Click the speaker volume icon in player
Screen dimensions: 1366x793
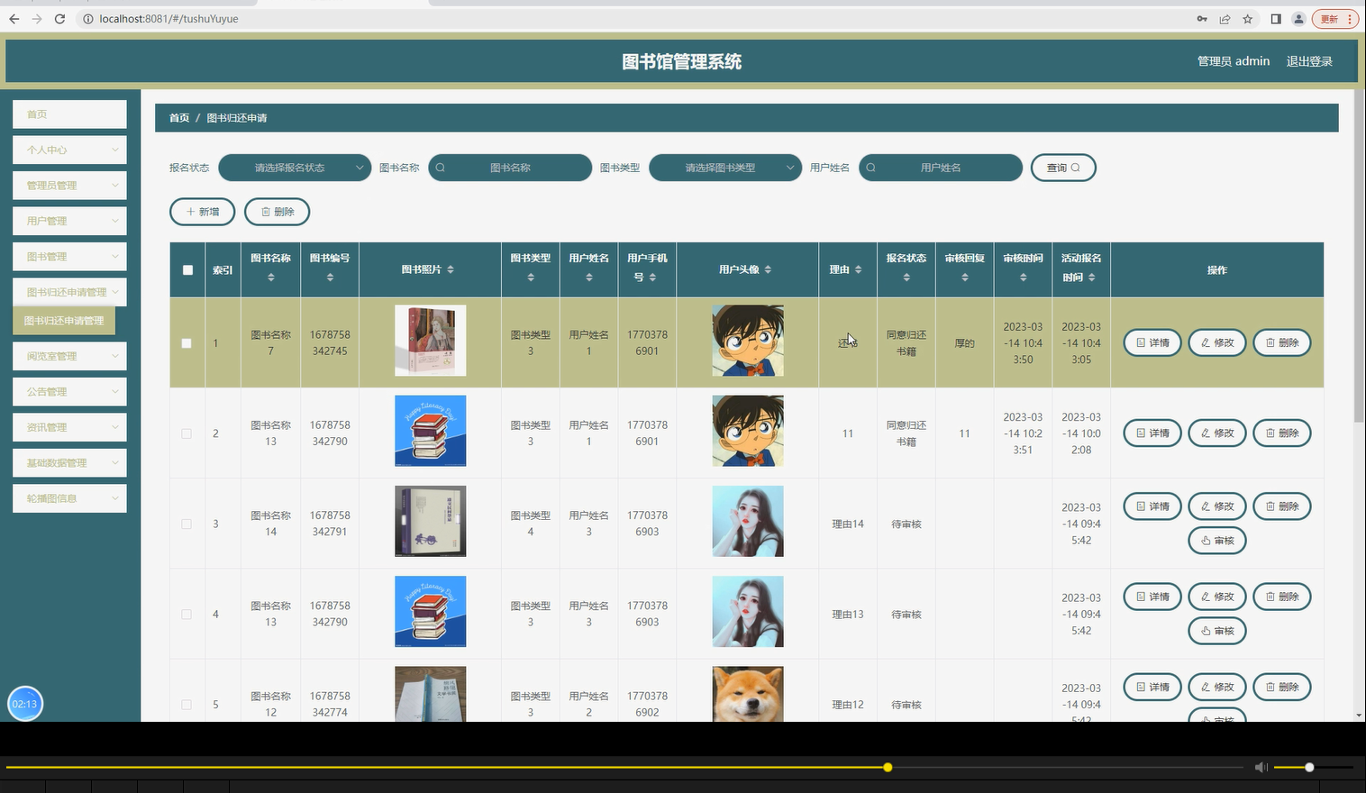tap(1261, 767)
